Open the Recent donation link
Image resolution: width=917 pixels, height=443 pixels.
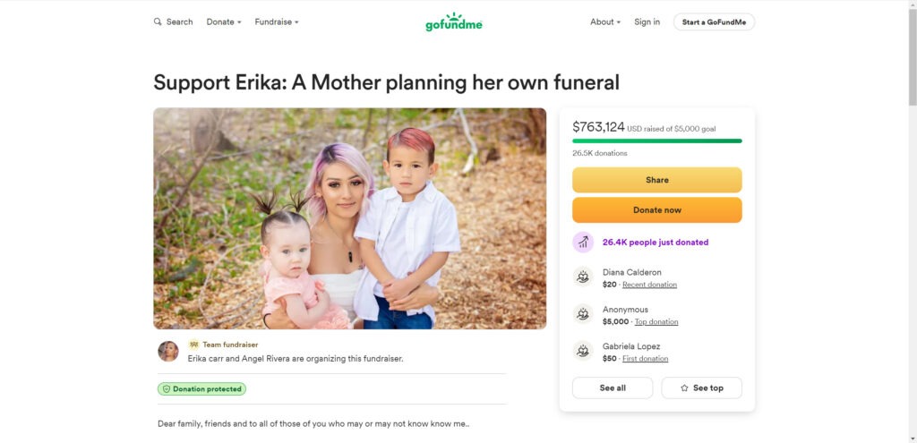(649, 285)
